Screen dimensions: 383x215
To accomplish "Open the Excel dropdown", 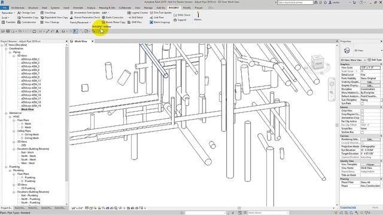I will [x=5, y=17].
